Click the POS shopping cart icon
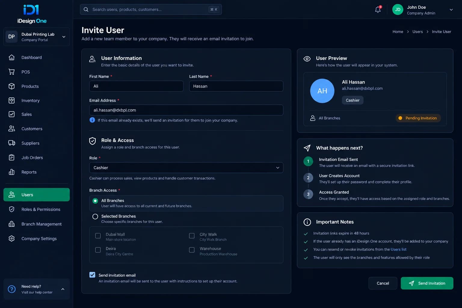Image resolution: width=462 pixels, height=308 pixels. (x=11, y=72)
